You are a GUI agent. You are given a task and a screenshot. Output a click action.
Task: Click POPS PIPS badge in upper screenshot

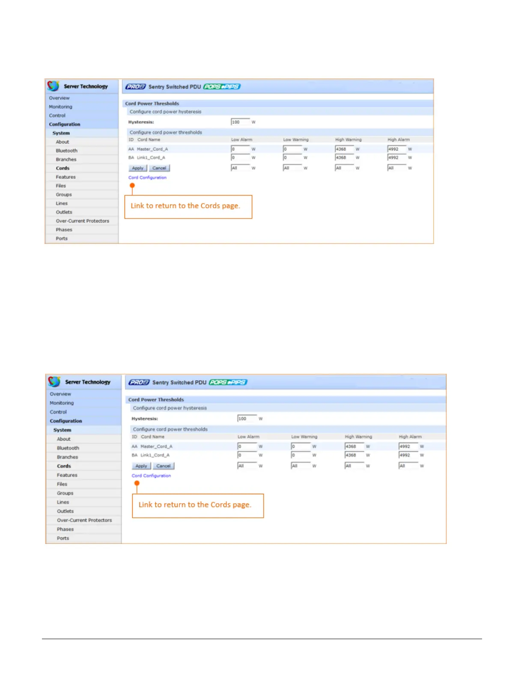tap(222, 87)
